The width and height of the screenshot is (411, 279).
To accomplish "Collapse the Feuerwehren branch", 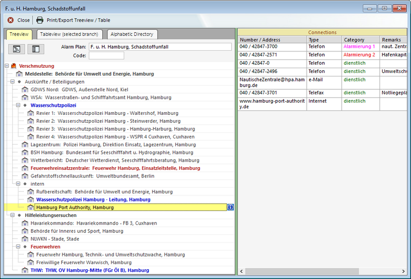I will (x=18, y=247).
